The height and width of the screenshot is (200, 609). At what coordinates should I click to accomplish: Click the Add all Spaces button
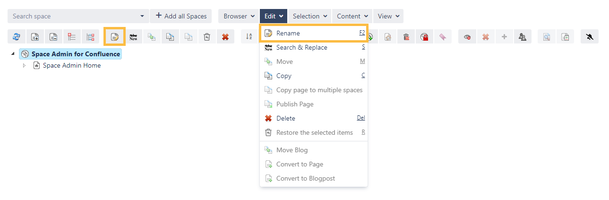181,16
